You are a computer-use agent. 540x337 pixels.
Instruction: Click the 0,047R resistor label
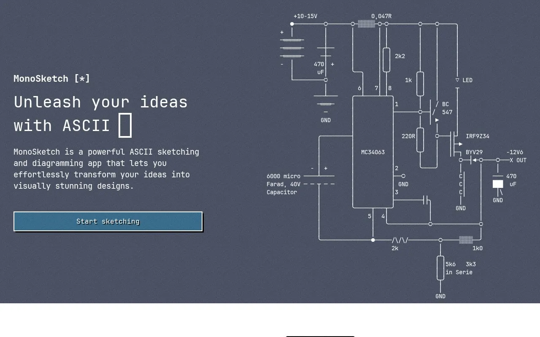point(381,16)
